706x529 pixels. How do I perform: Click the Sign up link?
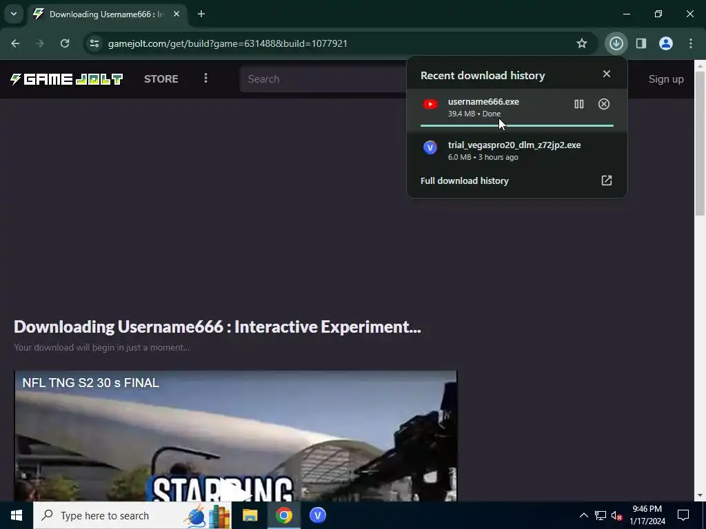coord(666,79)
